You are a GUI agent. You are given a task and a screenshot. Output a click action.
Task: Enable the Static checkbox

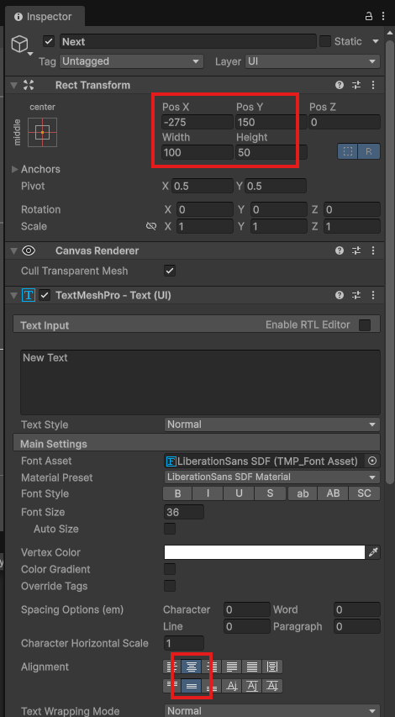[325, 42]
